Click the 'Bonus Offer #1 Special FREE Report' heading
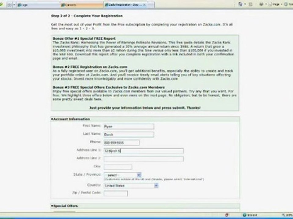Image resolution: width=293 pixels, height=219 pixels. (x=84, y=39)
